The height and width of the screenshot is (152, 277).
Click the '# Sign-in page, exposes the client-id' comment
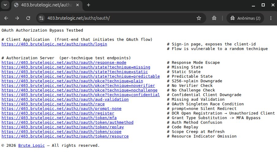(211, 44)
